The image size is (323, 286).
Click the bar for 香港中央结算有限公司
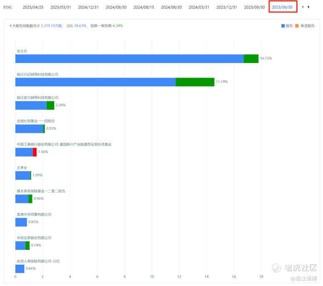point(21,222)
